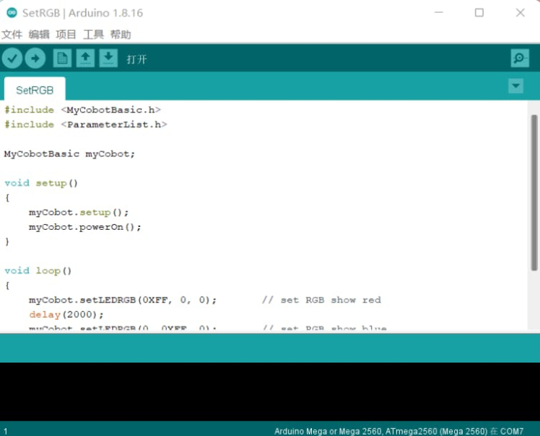Click the 'delay(2000);' line

point(66,315)
